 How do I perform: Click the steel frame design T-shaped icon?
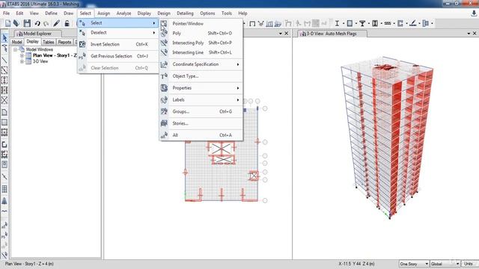tap(362, 23)
